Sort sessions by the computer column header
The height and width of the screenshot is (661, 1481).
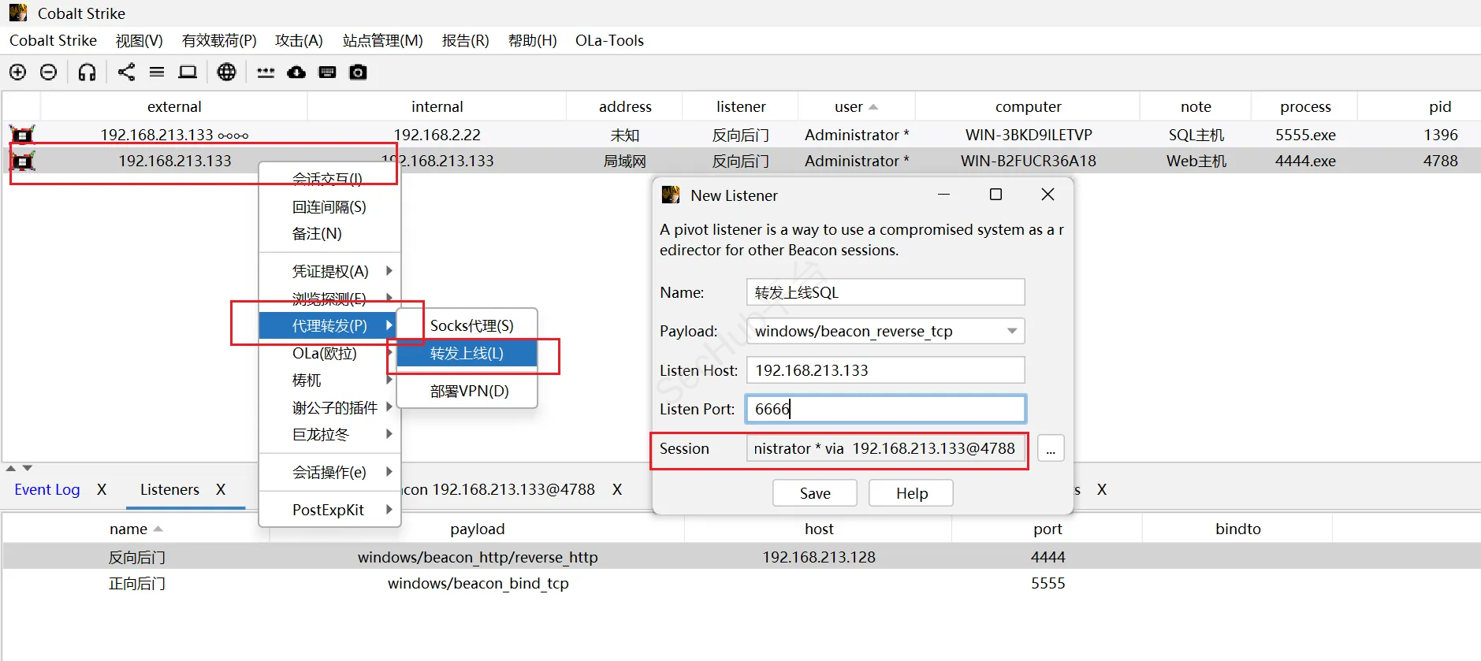coord(1028,106)
